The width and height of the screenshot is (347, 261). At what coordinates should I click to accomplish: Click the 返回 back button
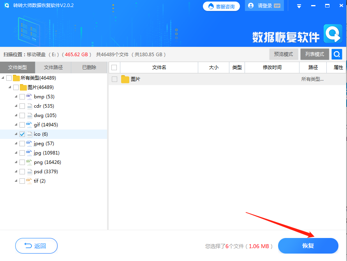[x=36, y=246]
